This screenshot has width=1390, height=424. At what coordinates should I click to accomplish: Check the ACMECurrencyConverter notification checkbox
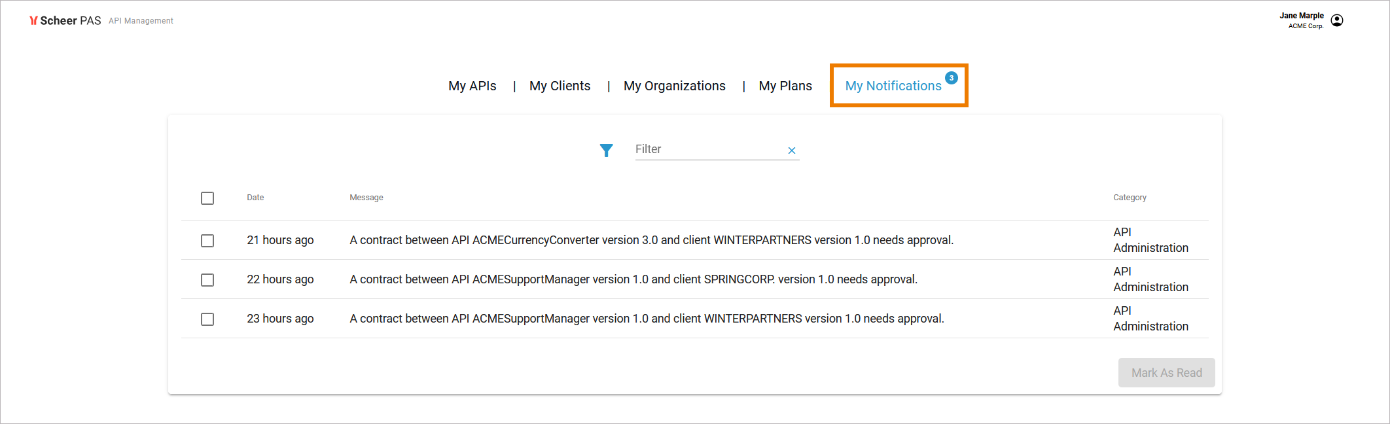click(x=207, y=241)
